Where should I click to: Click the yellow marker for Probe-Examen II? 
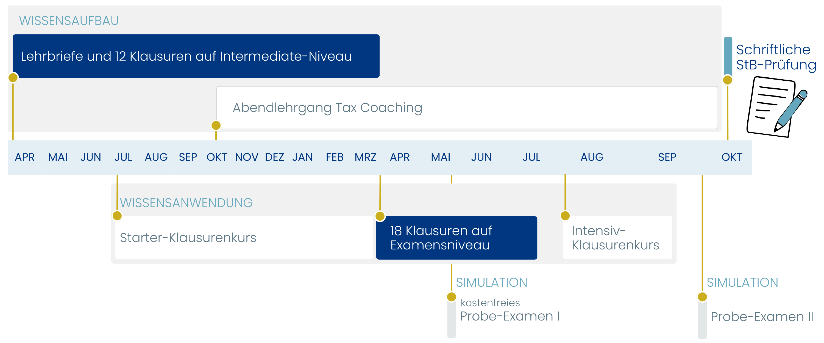[702, 297]
